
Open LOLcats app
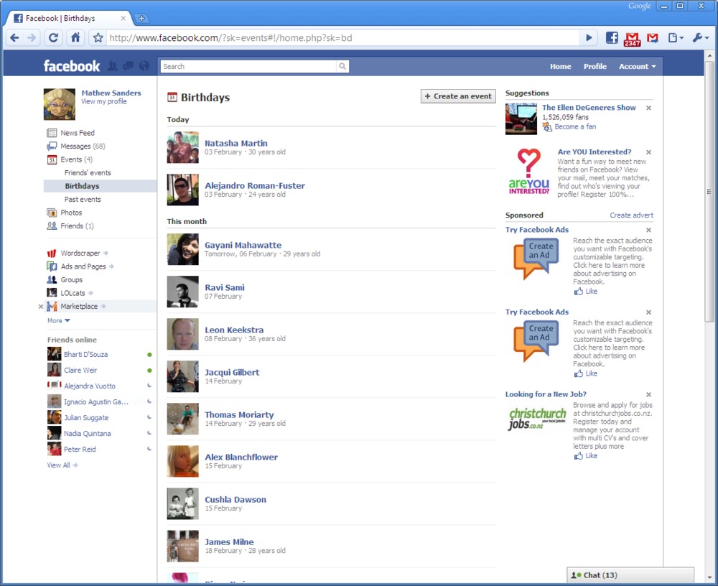click(73, 293)
